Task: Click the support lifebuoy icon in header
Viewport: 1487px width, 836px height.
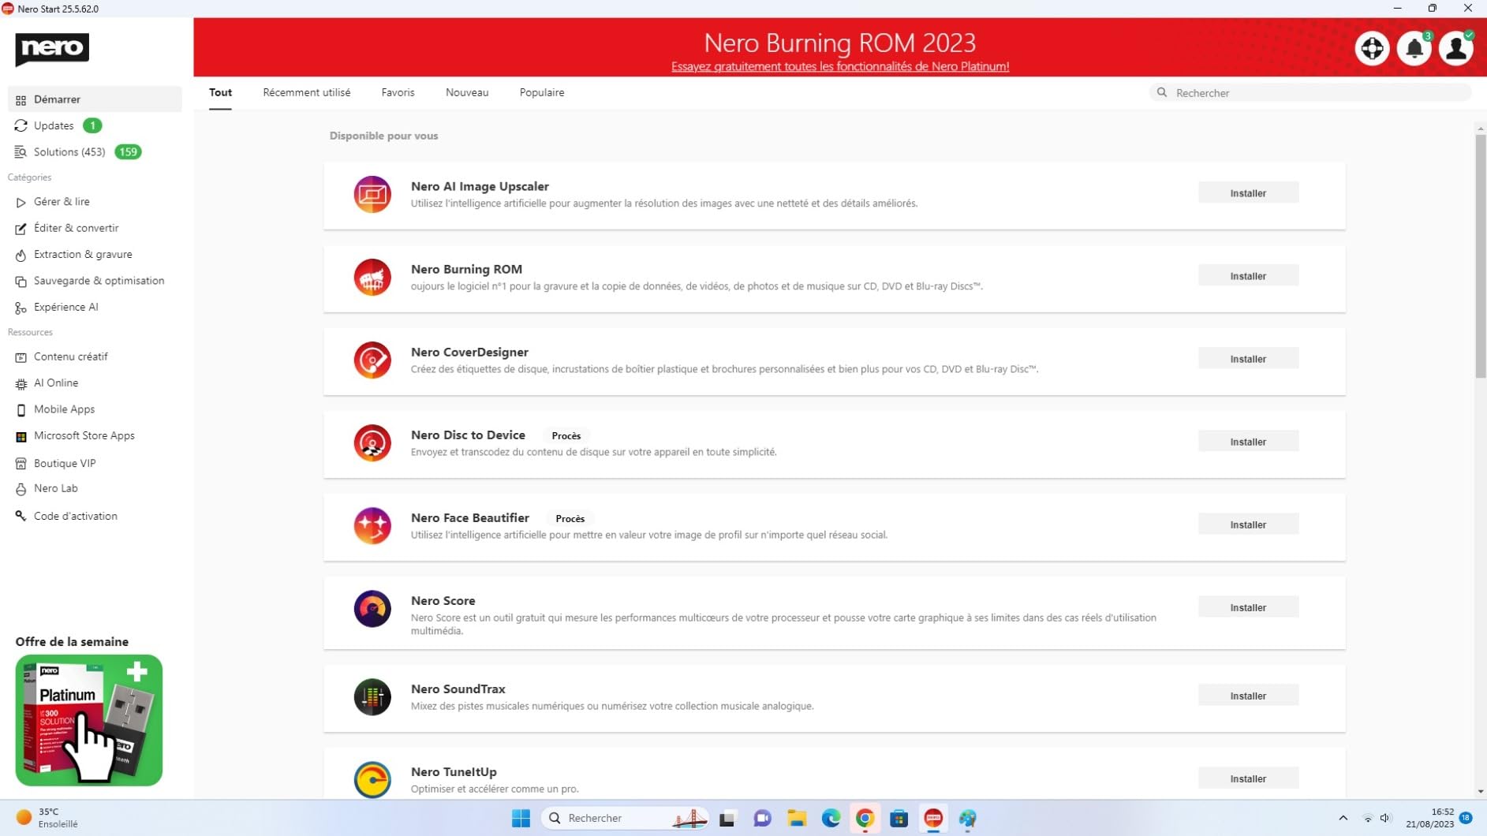Action: coord(1372,49)
